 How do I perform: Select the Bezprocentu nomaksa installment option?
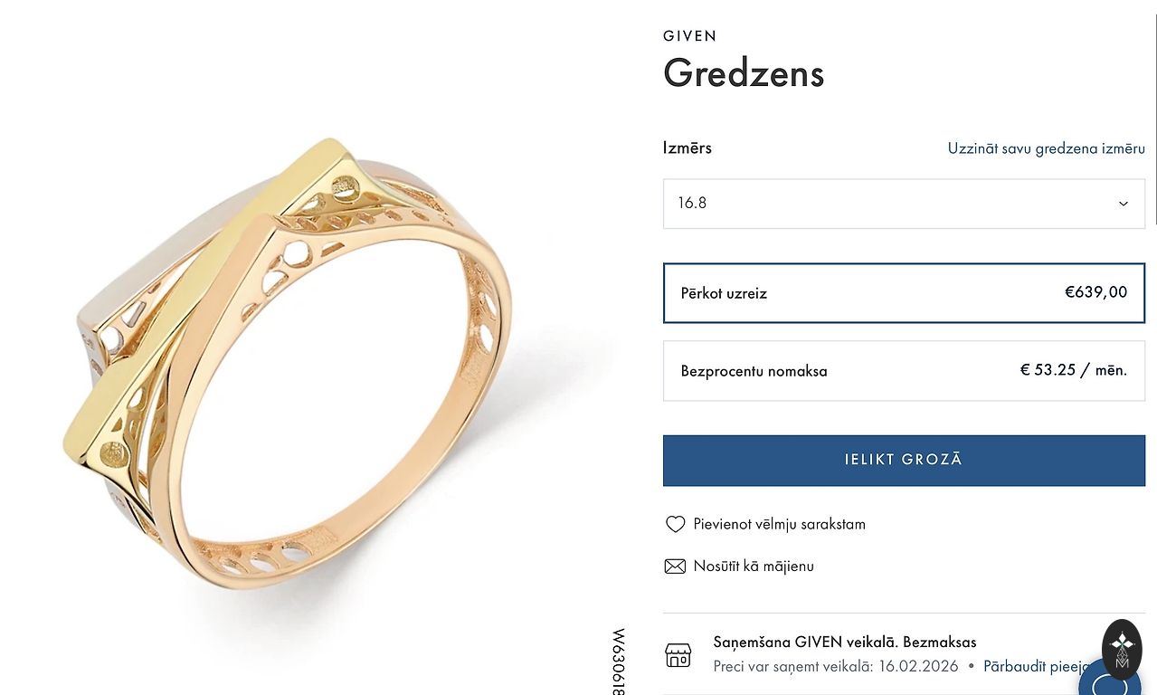click(904, 371)
